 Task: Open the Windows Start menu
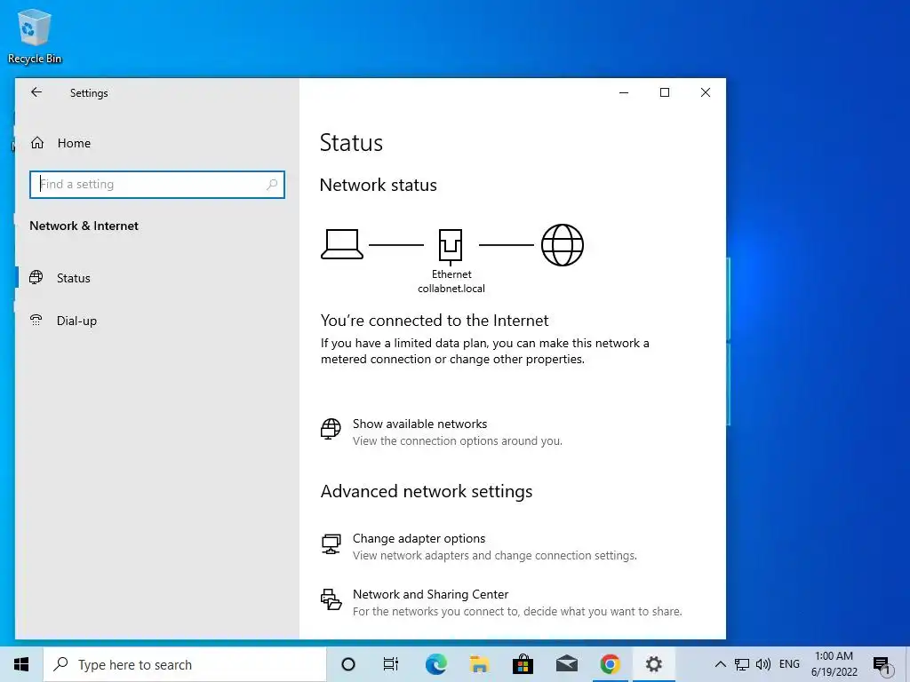pos(21,664)
